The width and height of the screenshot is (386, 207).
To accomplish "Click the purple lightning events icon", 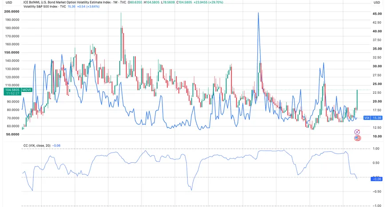I will tap(357, 132).
